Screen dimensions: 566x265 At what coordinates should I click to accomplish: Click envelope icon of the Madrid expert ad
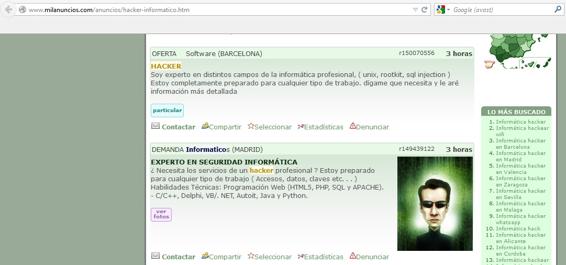coord(155,256)
